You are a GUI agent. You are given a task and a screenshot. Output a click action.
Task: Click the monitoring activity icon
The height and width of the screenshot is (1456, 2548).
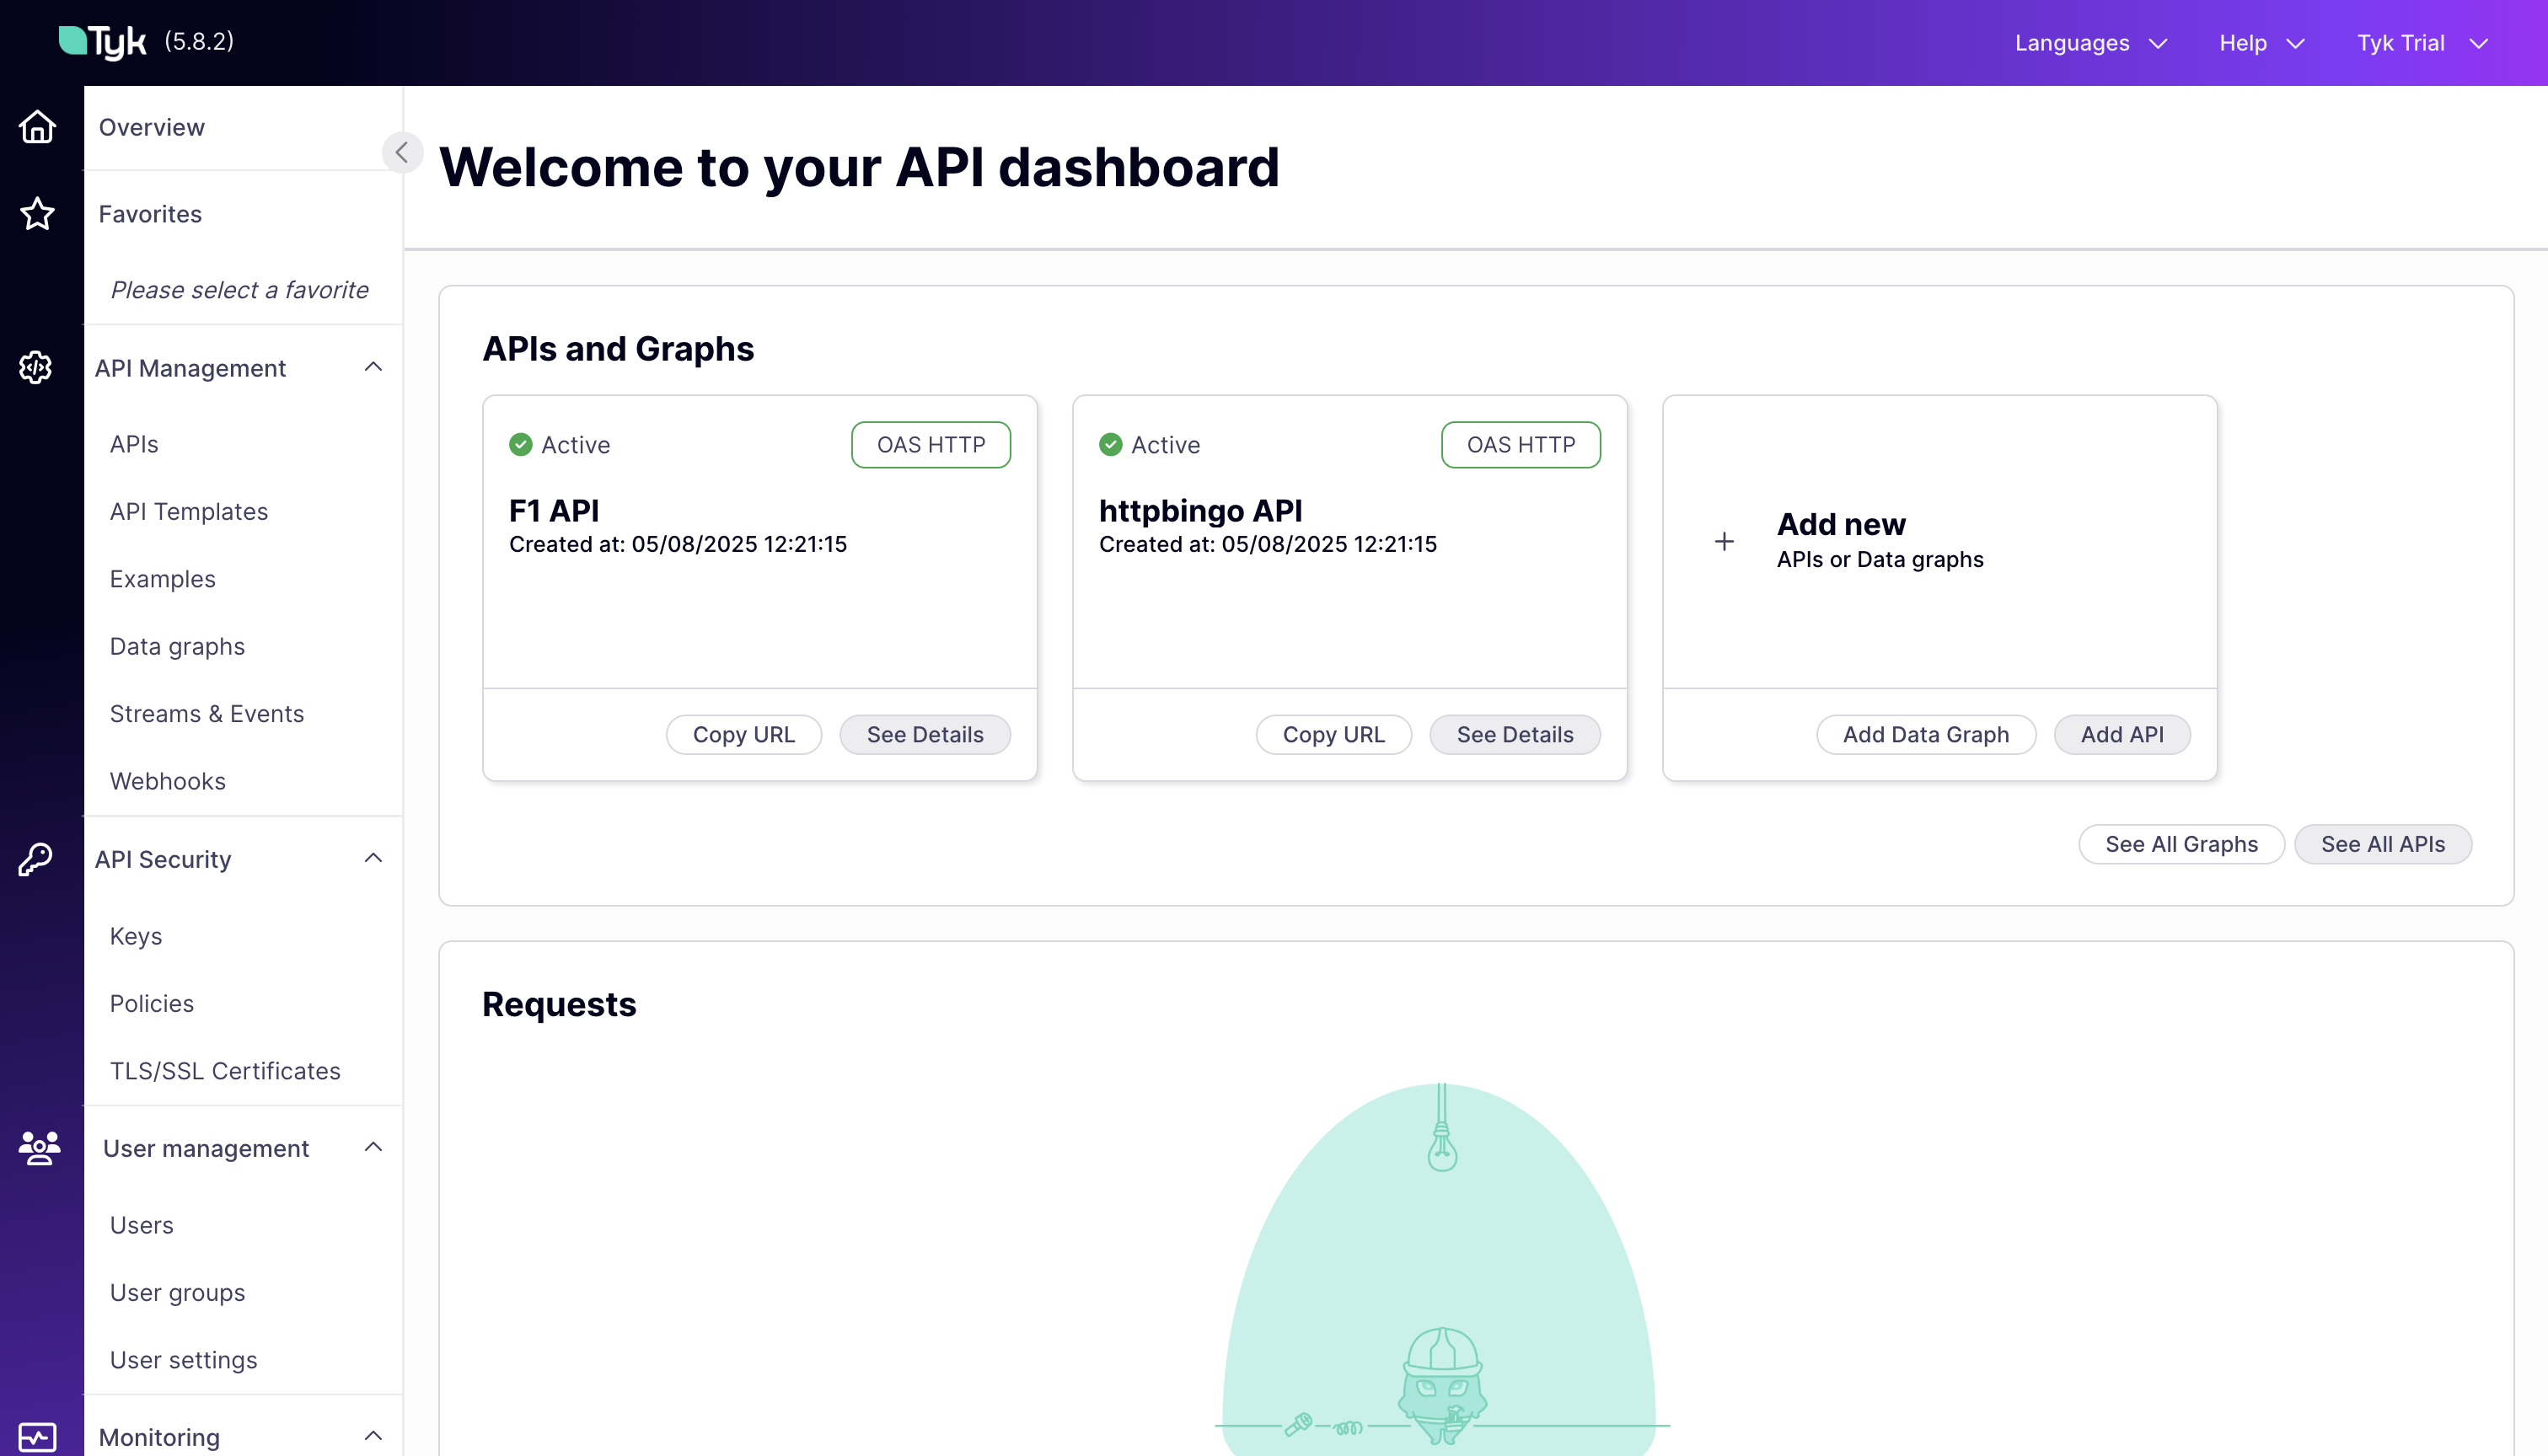[37, 1436]
